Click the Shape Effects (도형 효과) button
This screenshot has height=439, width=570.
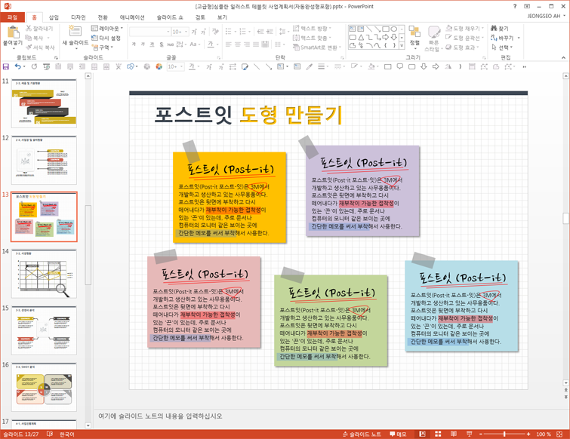point(462,48)
